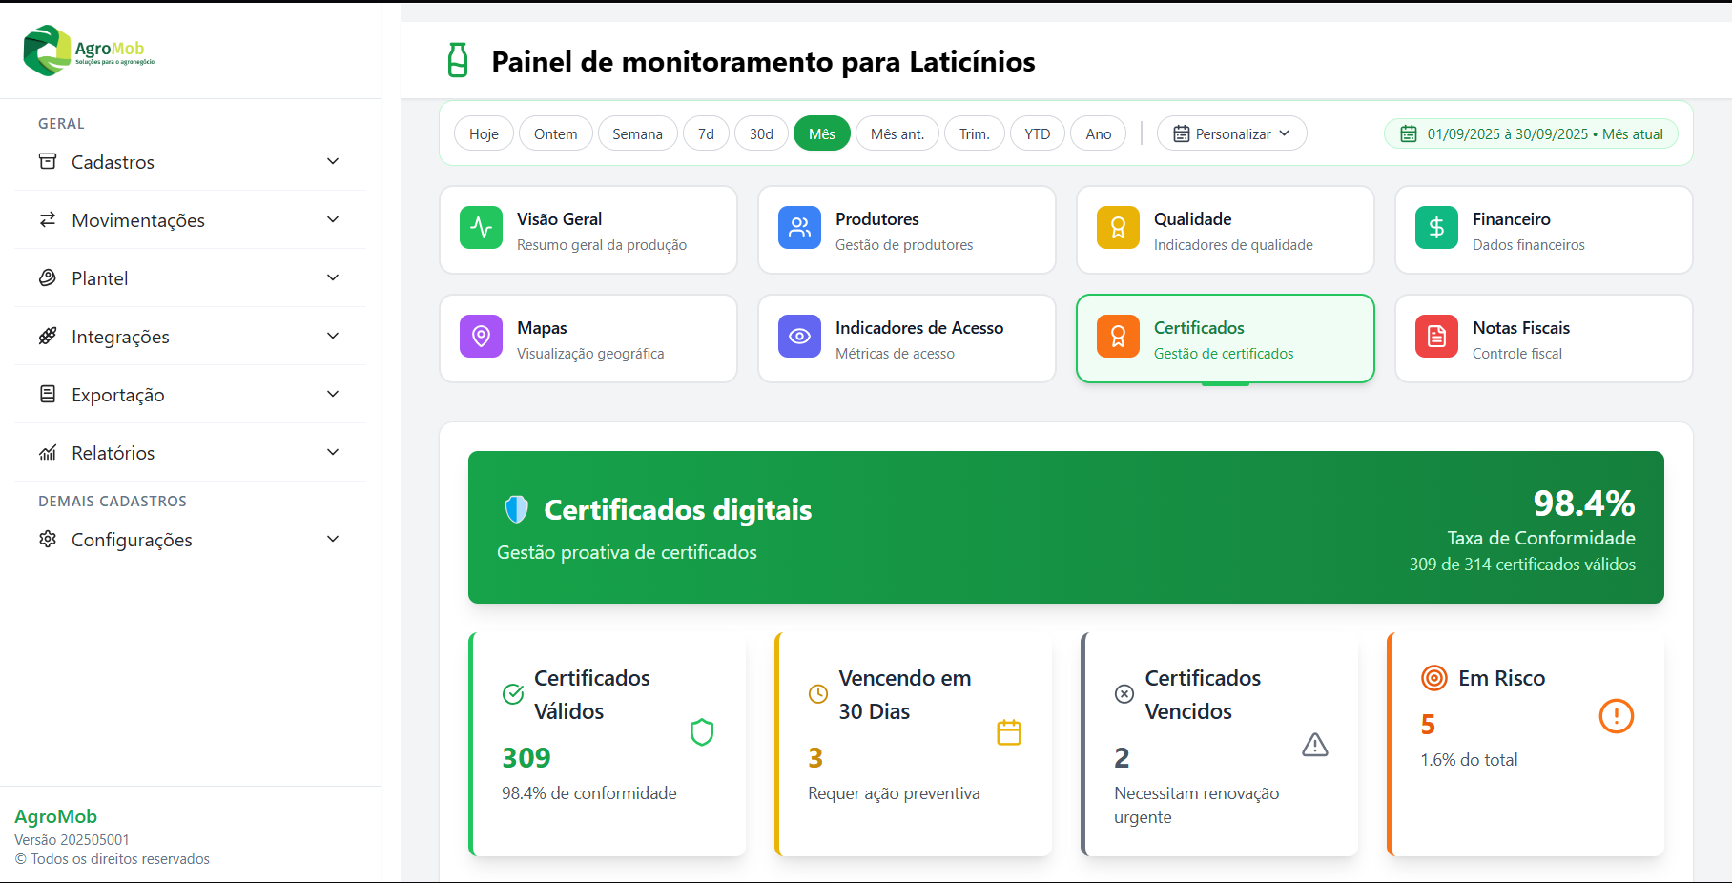The image size is (1732, 883).
Task: Switch period filter to Semana
Action: [x=637, y=133]
